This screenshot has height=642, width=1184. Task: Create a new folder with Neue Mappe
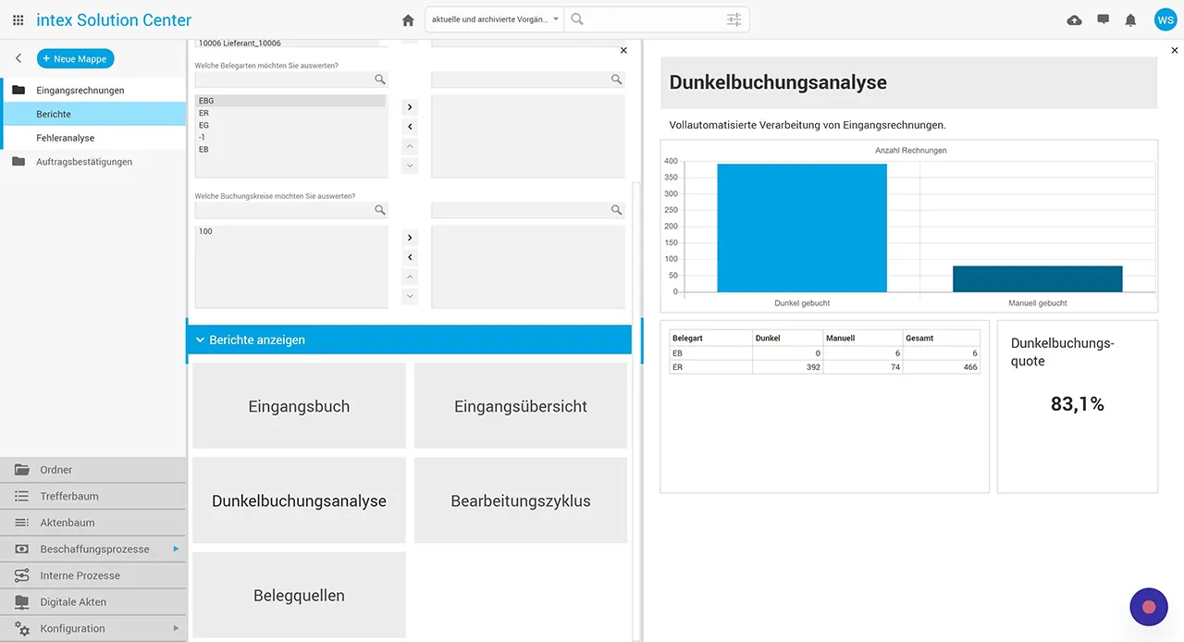tap(76, 58)
